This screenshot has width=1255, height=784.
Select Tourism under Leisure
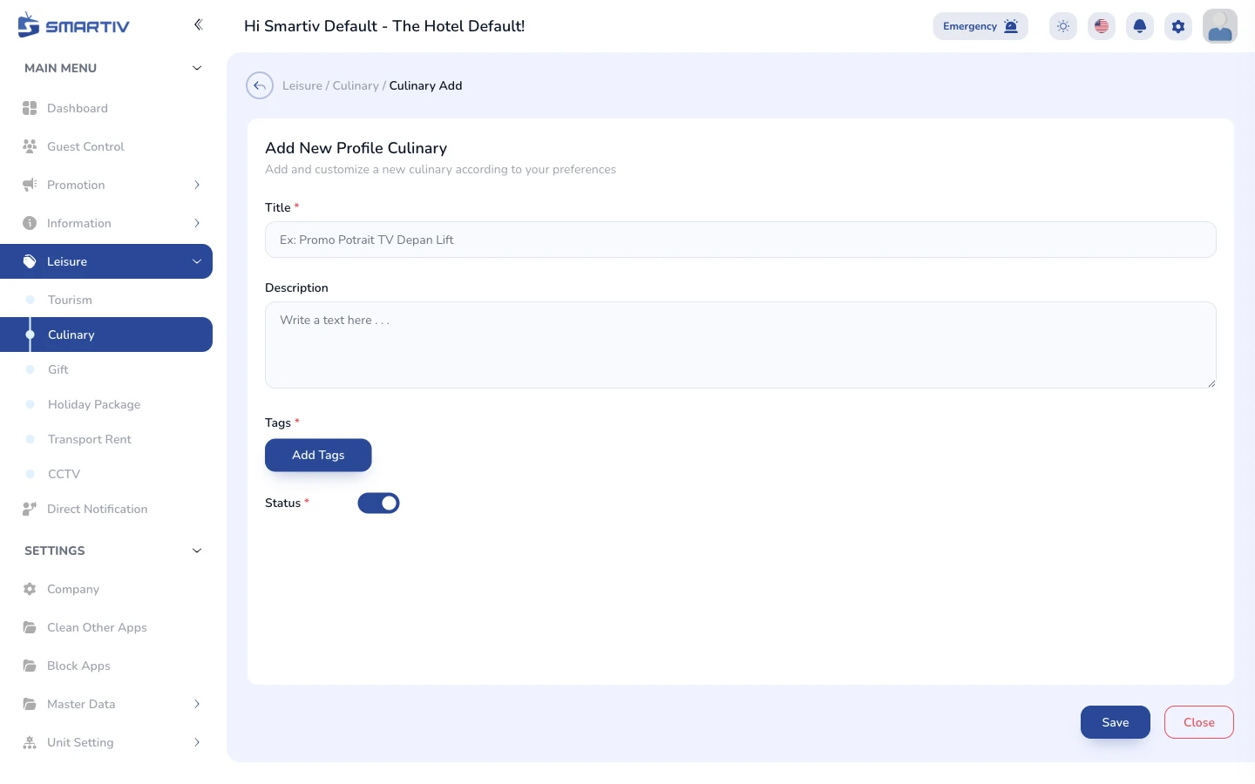click(106, 300)
